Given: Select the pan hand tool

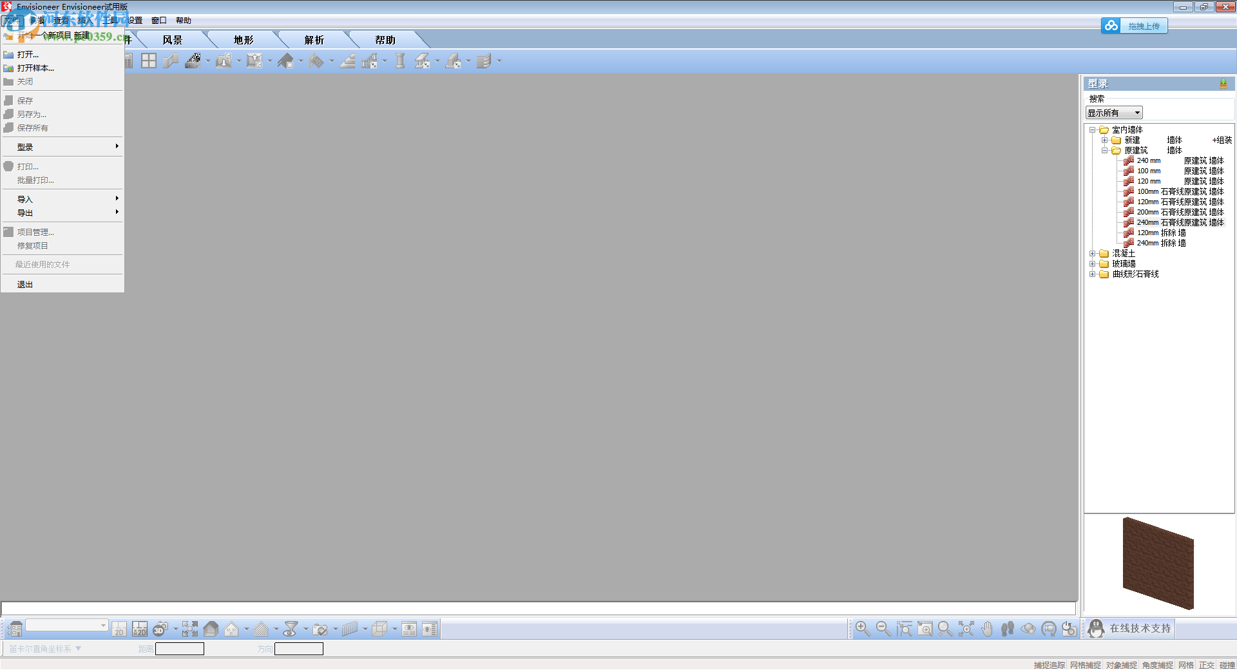Looking at the screenshot, I should [987, 629].
